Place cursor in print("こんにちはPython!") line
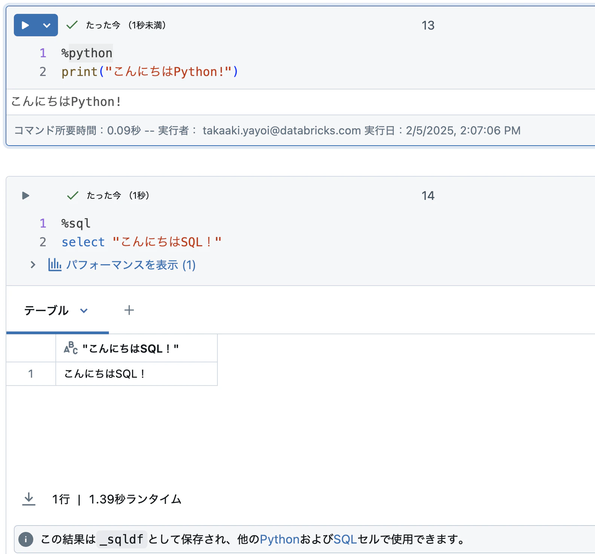 click(150, 71)
